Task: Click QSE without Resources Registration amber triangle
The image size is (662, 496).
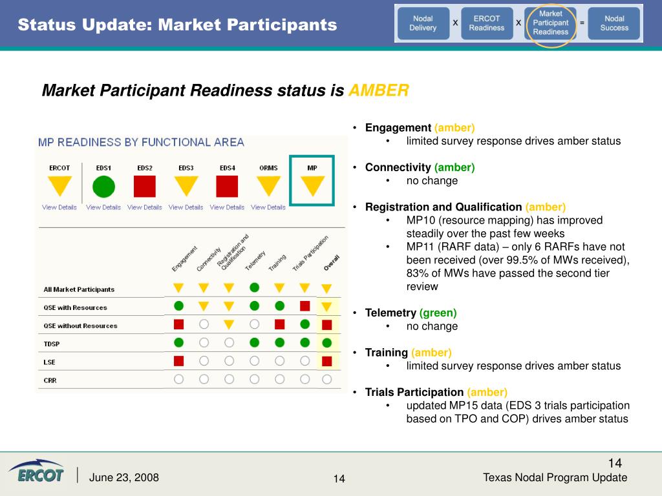Action: pos(229,324)
